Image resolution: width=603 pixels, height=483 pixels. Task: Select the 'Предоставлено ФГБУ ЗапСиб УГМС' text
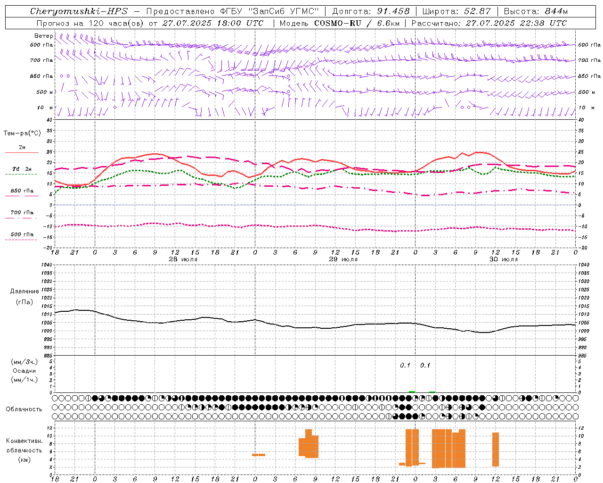click(233, 11)
